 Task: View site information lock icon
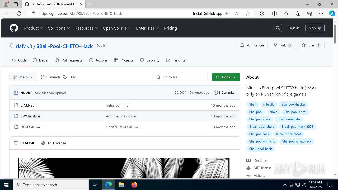33,13
